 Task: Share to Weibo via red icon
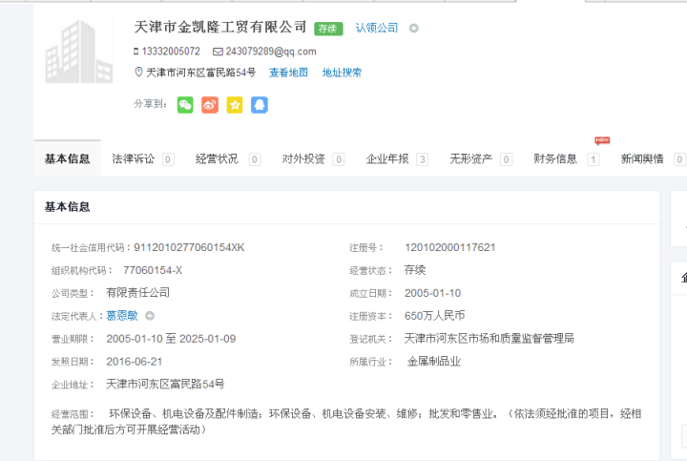click(210, 105)
